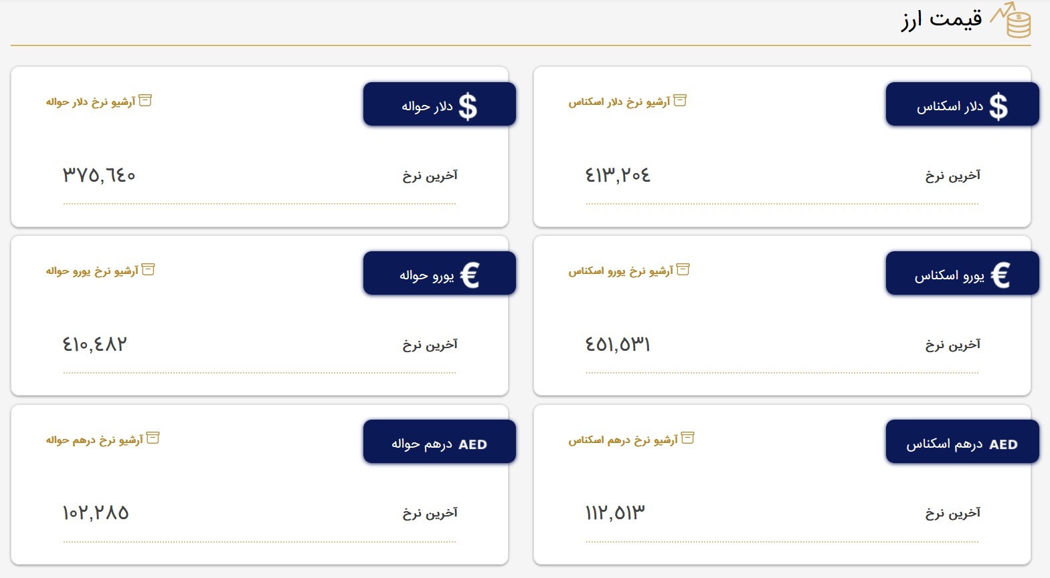Click the دلار اسکناس rate value ٤١٣,٢٠٤

618,175
